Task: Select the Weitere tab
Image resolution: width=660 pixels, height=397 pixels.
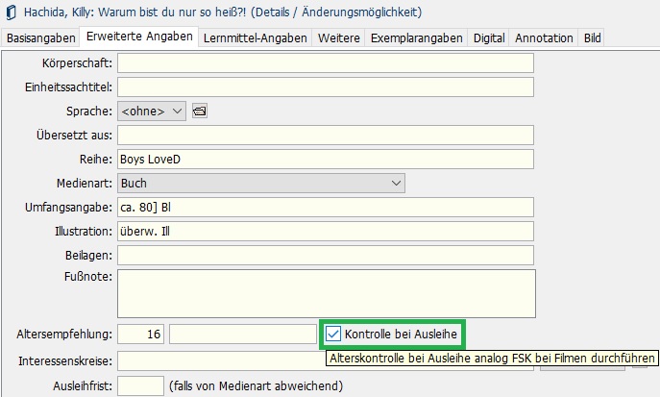Action: 338,38
